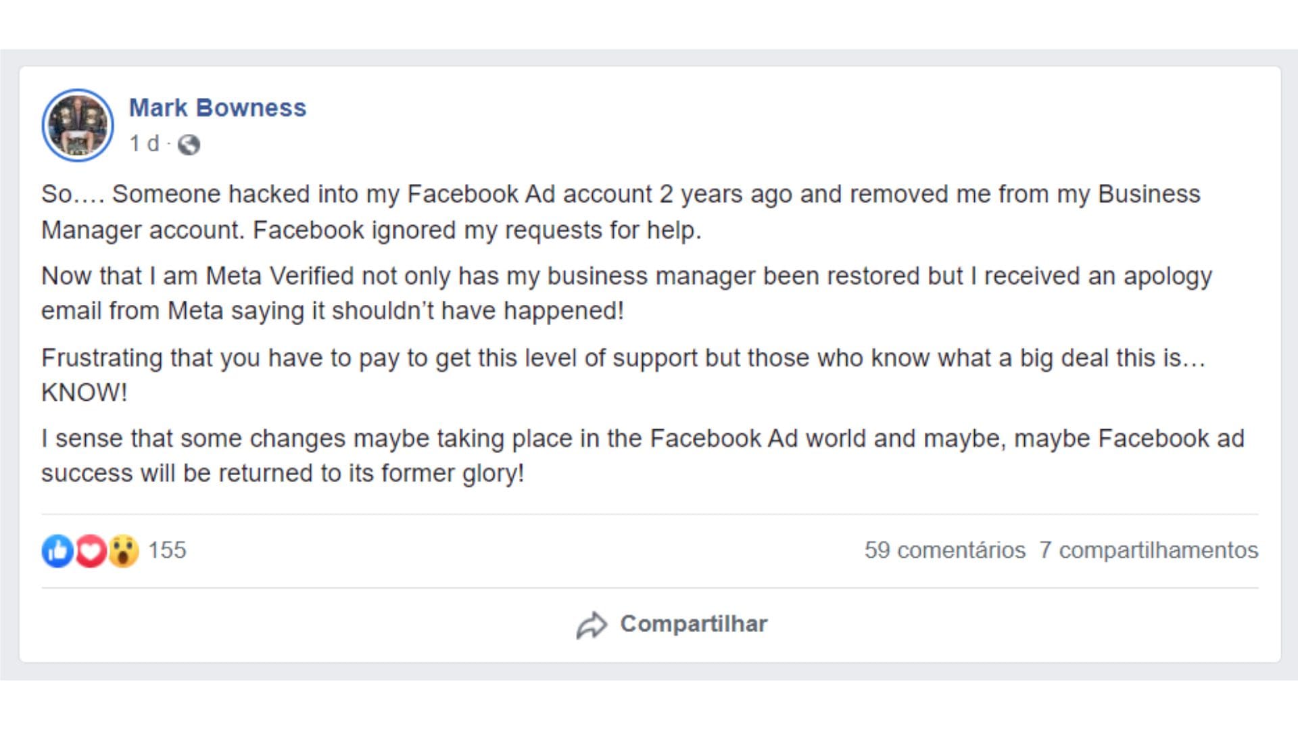View the 59 comentários
Image resolution: width=1298 pixels, height=730 pixels.
944,550
